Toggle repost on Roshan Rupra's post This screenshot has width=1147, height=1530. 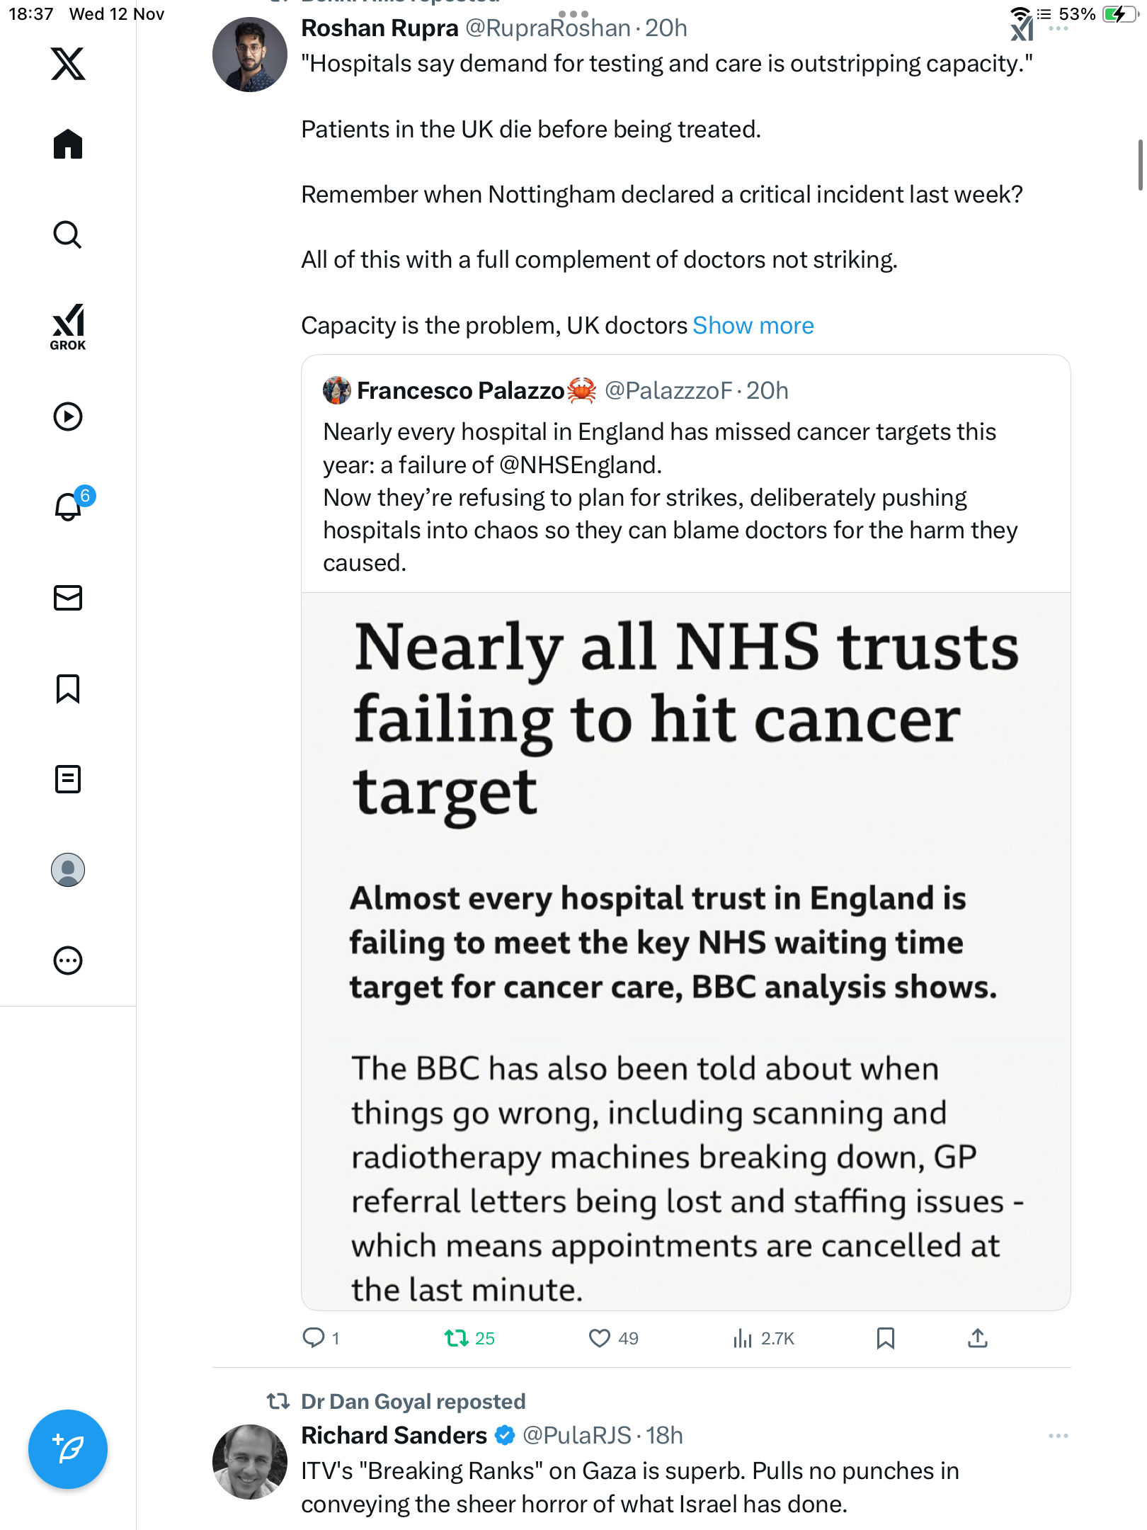coord(456,1338)
